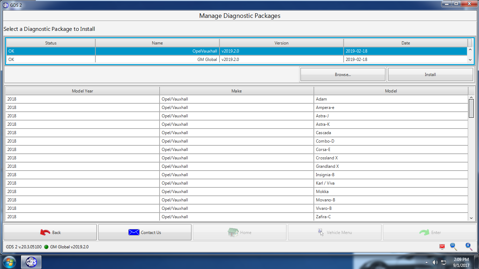479x269 pixels.
Task: Select the Grandland X model row
Action: pos(237,166)
